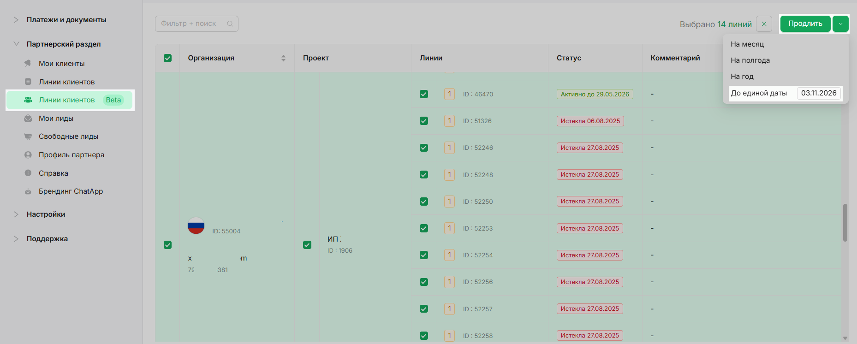Image resolution: width=857 pixels, height=344 pixels.
Task: Collapse the Партнерский раздел section
Action: tap(16, 44)
